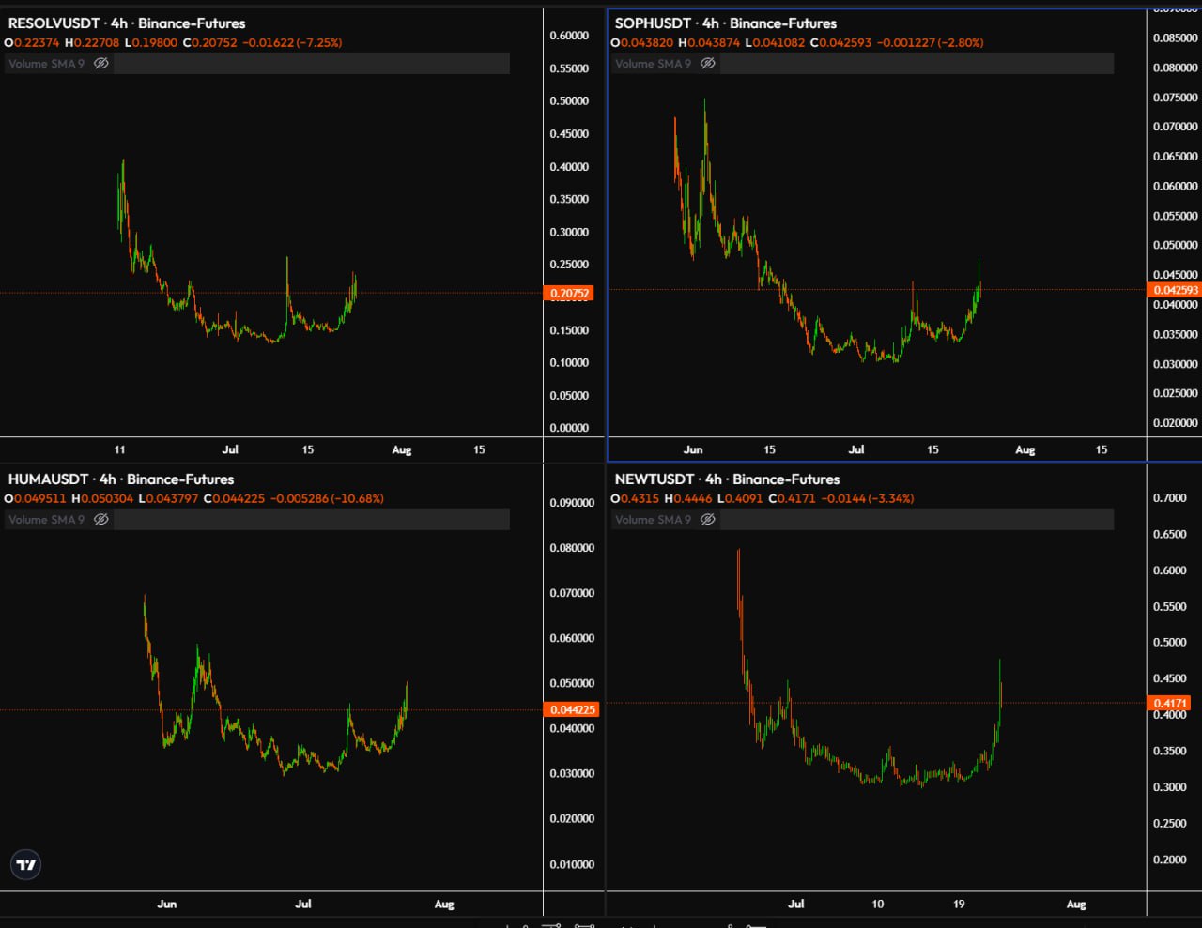Click the TradingView logo icon
This screenshot has height=928, width=1202.
click(x=26, y=864)
